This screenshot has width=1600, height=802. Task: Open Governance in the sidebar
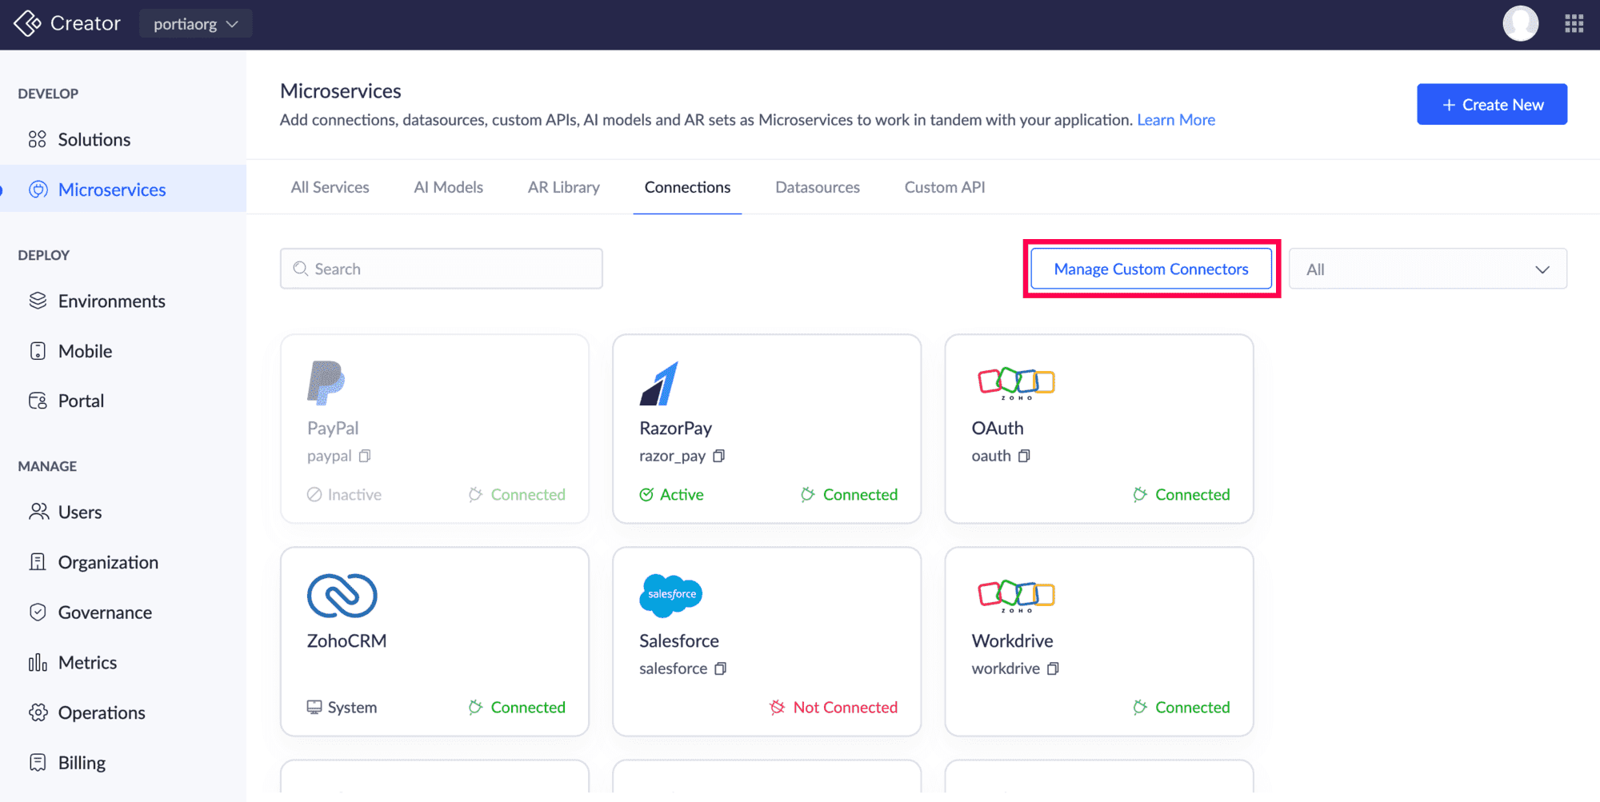coord(105,612)
